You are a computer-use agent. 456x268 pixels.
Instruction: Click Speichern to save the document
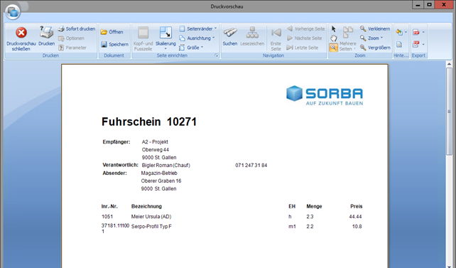pyautogui.click(x=114, y=44)
